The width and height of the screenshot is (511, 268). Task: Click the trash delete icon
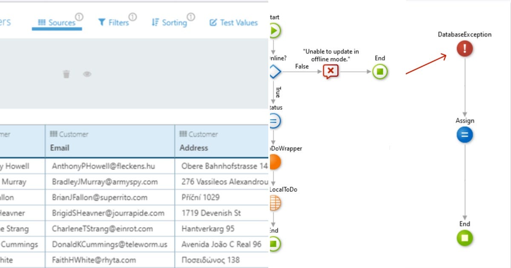[67, 74]
